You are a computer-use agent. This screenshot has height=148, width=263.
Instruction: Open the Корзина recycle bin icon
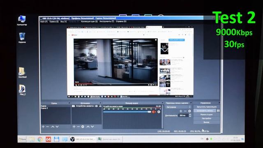click(x=22, y=38)
